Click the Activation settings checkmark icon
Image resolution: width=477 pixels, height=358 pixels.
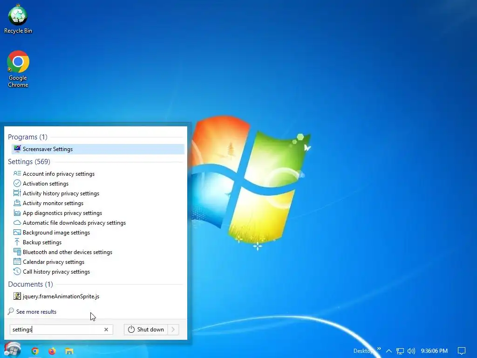click(17, 183)
